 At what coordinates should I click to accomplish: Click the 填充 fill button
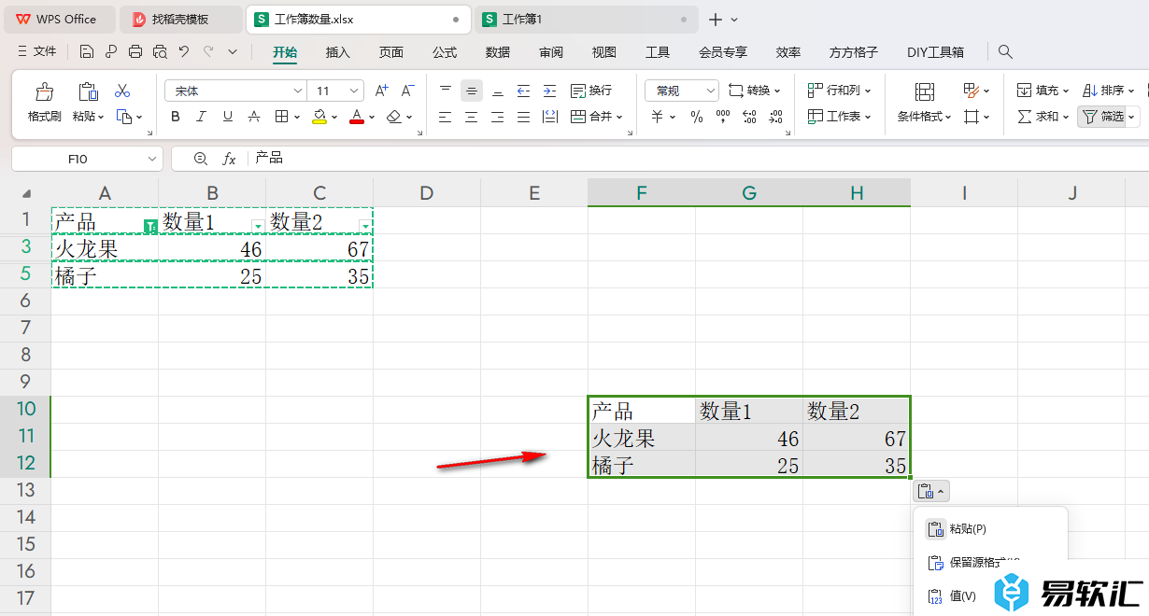[x=1043, y=91]
